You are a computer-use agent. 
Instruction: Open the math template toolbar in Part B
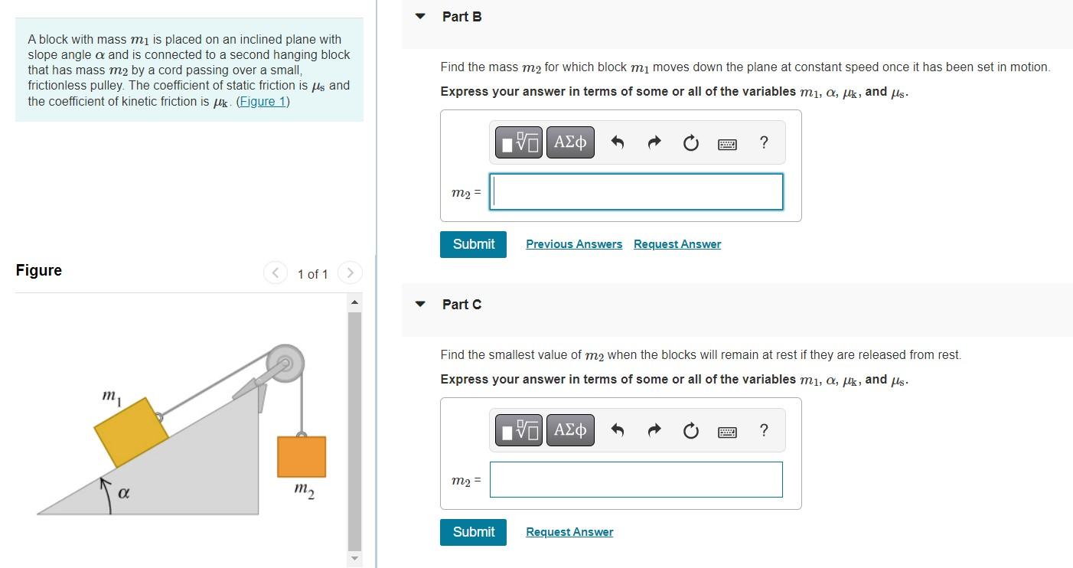click(x=519, y=142)
